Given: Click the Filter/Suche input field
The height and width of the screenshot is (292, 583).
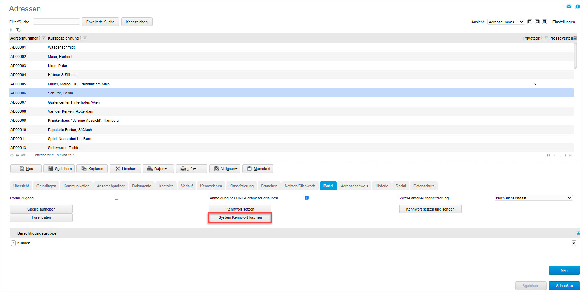Looking at the screenshot, I should pyautogui.click(x=56, y=22).
